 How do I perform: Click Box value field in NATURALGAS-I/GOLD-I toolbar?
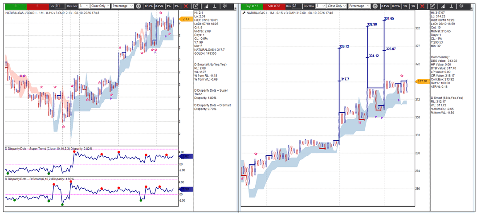coord(60,6)
